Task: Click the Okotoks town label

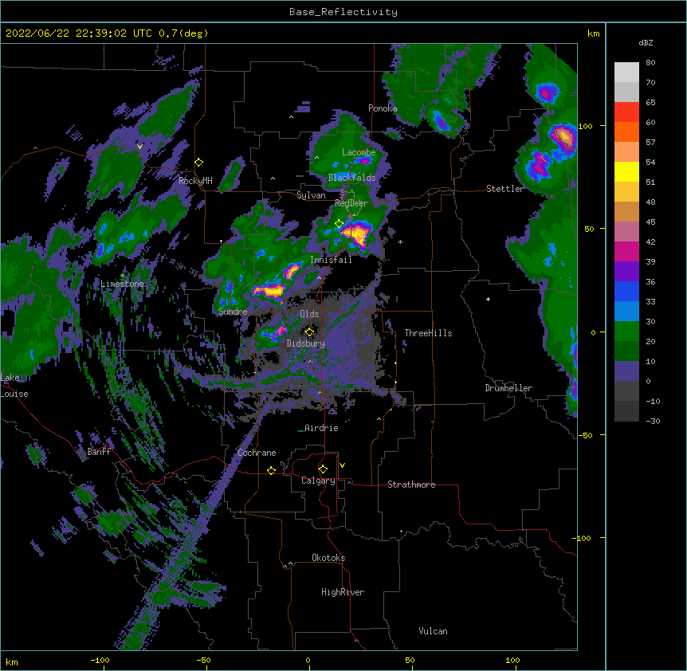Action: tap(328, 558)
